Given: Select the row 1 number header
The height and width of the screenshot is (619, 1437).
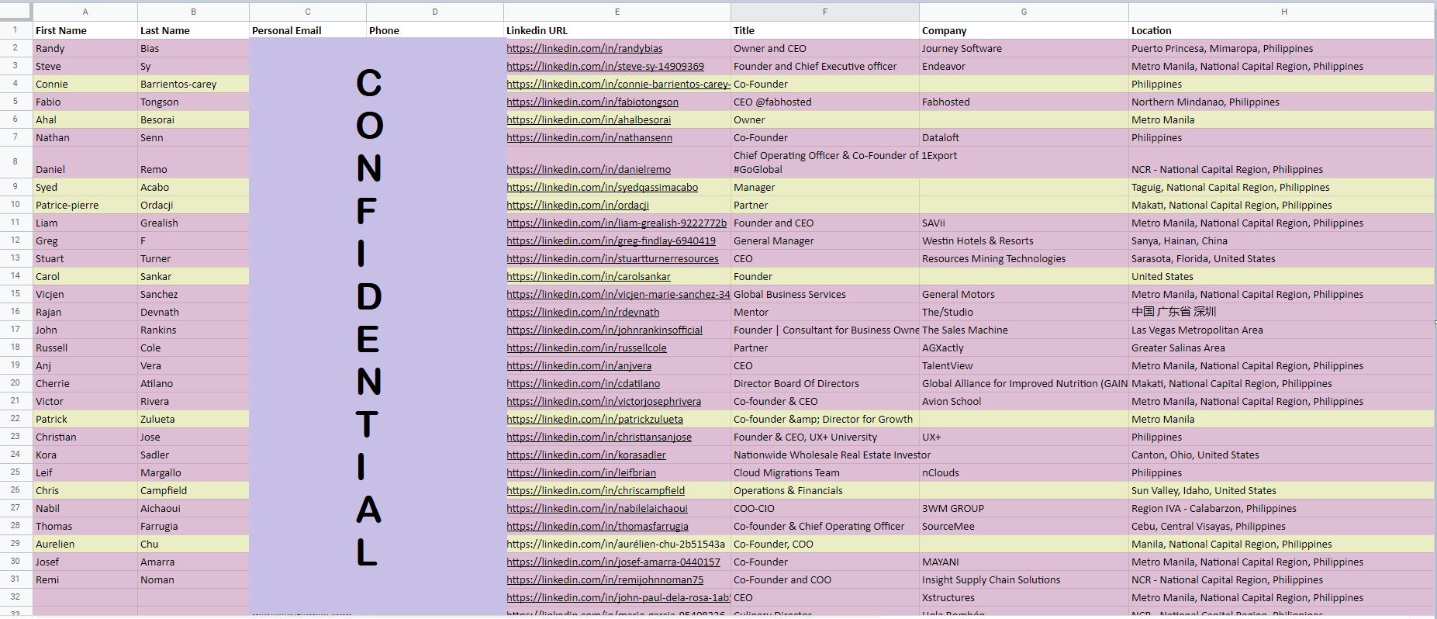Looking at the screenshot, I should 16,30.
